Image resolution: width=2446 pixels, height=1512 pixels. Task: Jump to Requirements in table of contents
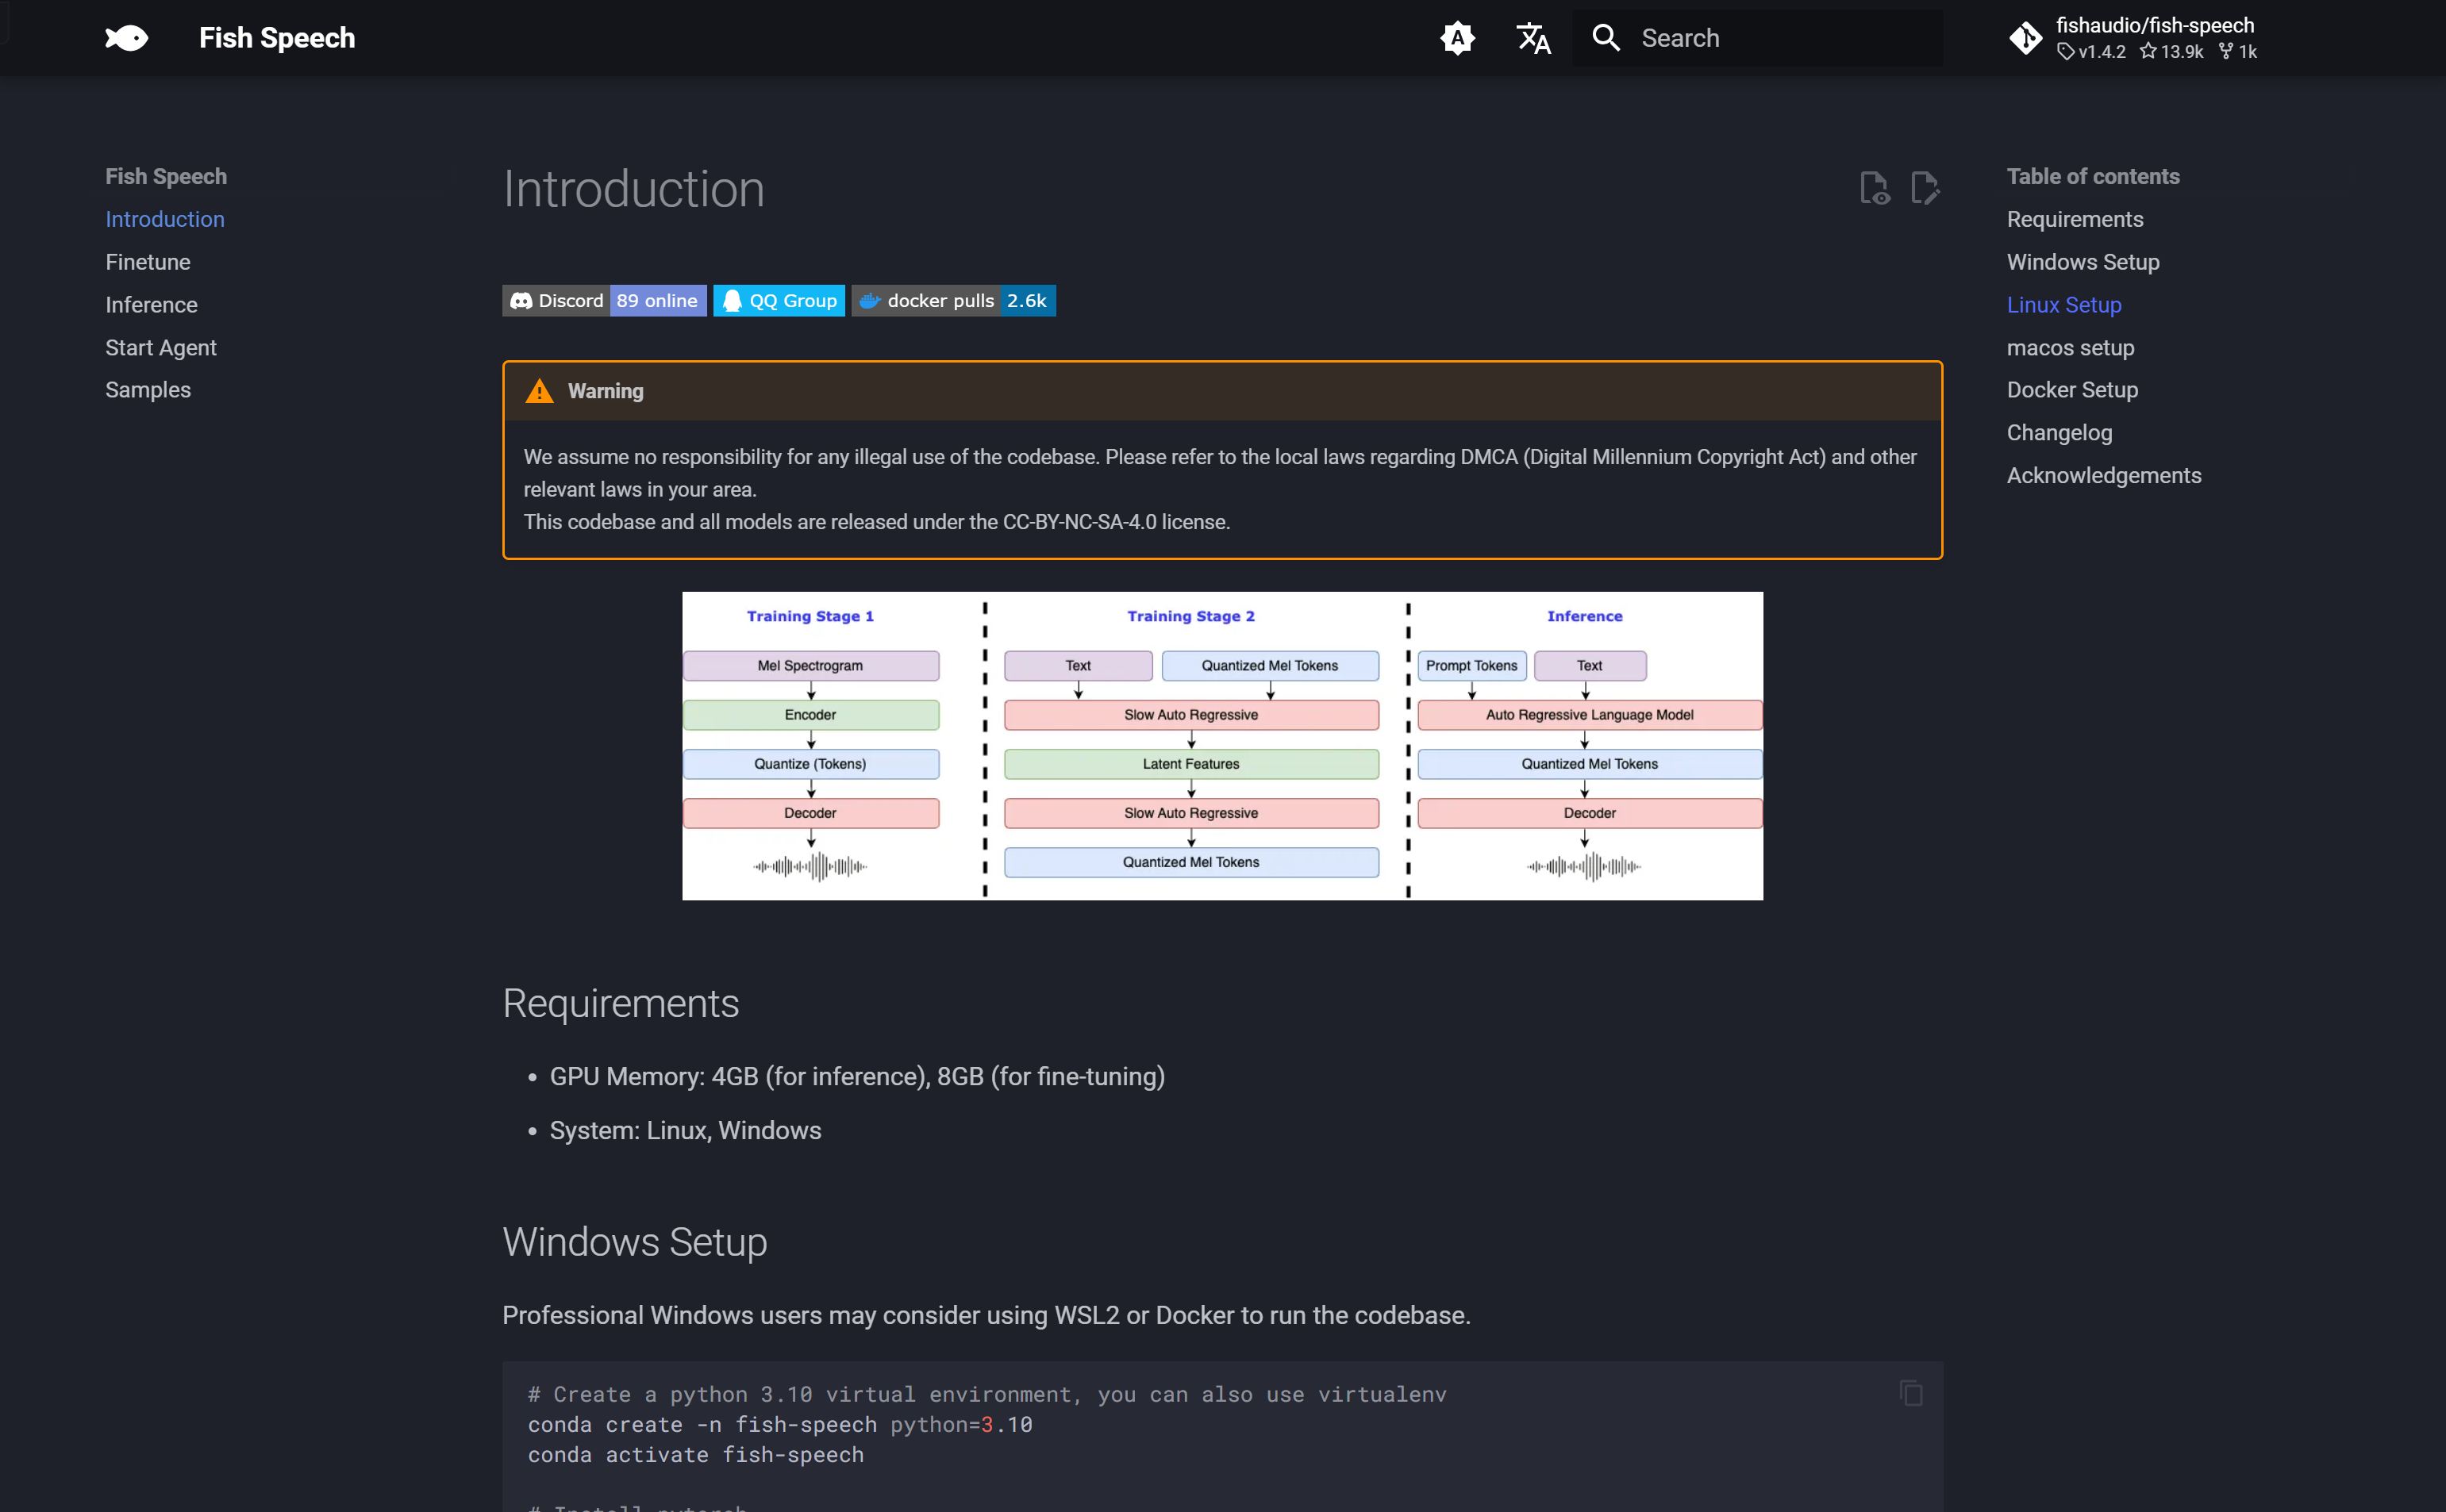(2075, 219)
